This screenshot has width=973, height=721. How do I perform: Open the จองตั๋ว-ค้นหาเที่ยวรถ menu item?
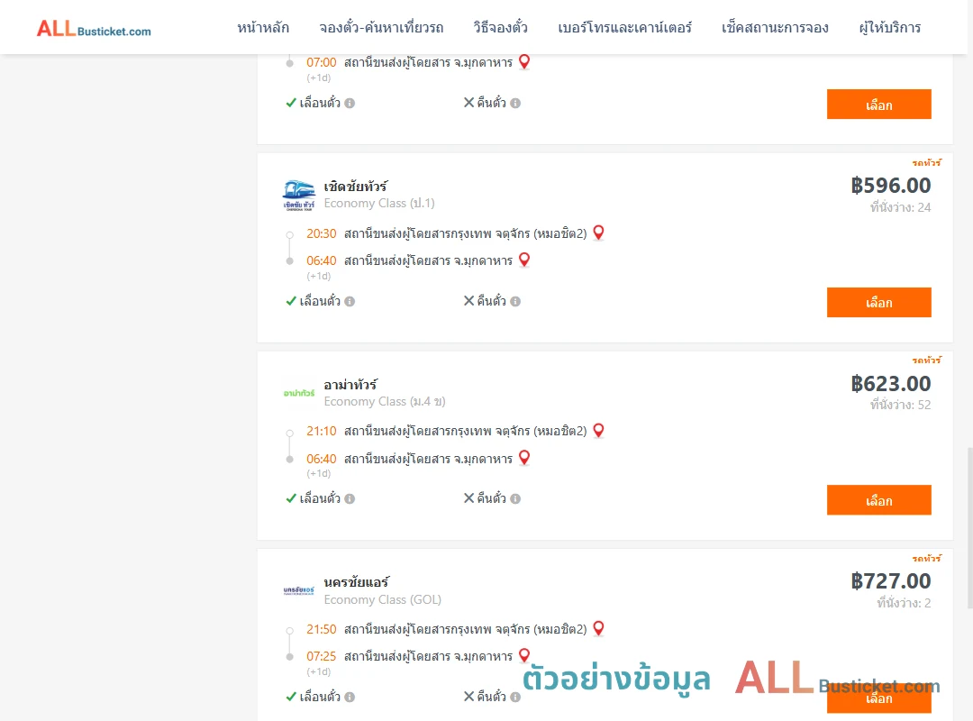pos(381,28)
